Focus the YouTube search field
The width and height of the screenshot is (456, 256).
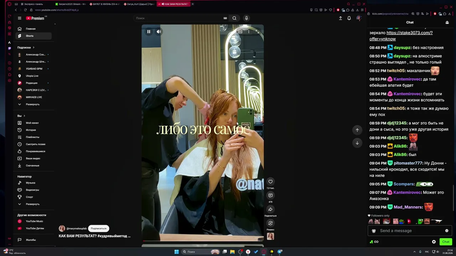tap(180, 18)
